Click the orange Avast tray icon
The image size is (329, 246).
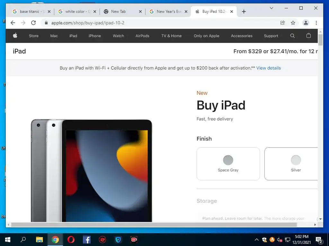pyautogui.click(x=272, y=240)
